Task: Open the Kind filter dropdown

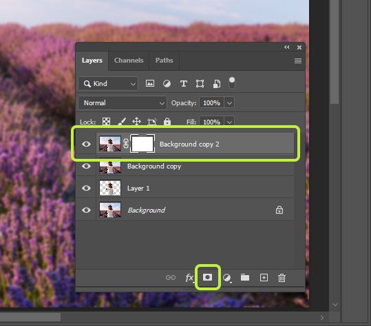Action: click(108, 83)
